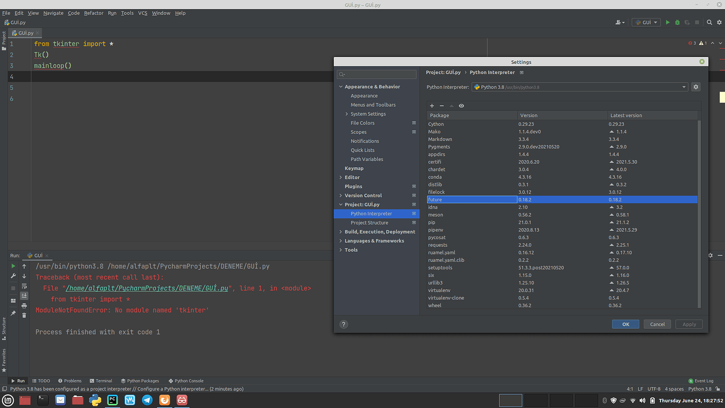
Task: Toggle scroll to end in console output
Action: click(x=24, y=295)
